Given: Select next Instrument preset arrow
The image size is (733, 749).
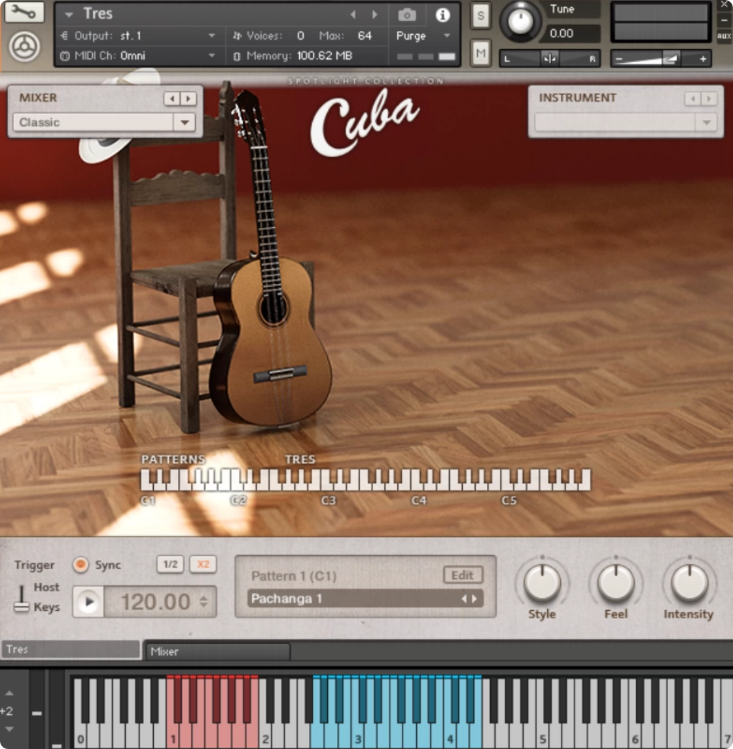Looking at the screenshot, I should point(709,98).
